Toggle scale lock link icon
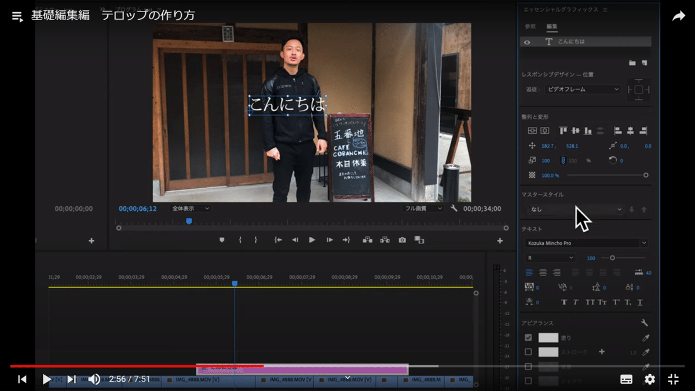Viewport: 695px width, 391px height. (562, 160)
